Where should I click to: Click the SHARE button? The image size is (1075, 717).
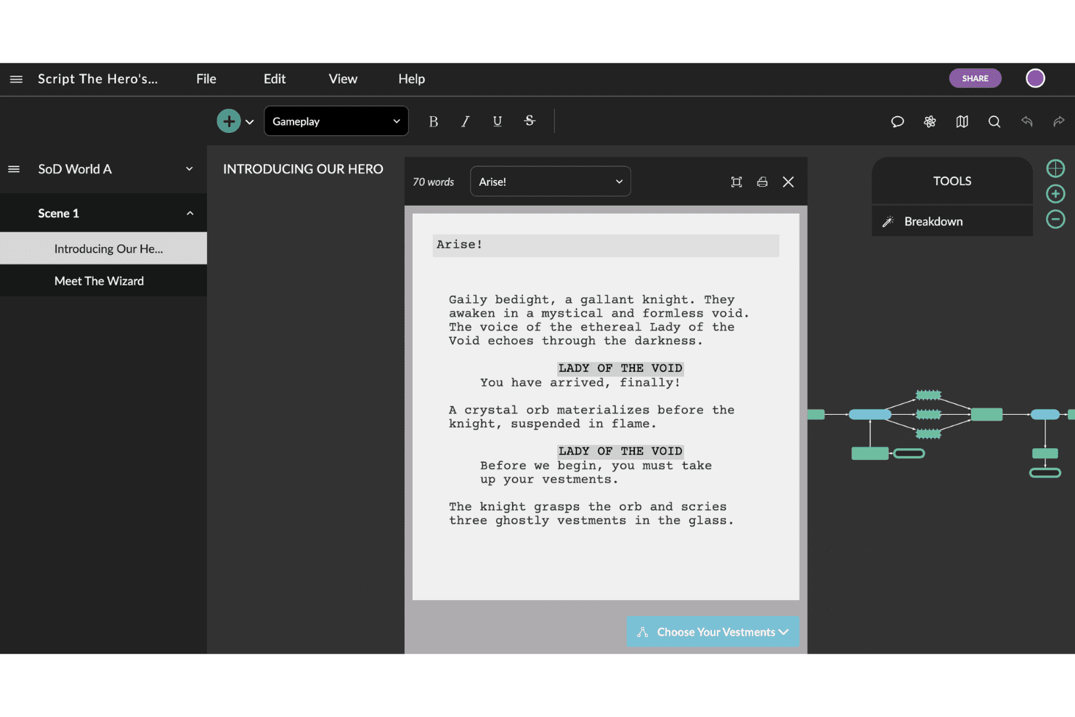(x=975, y=78)
